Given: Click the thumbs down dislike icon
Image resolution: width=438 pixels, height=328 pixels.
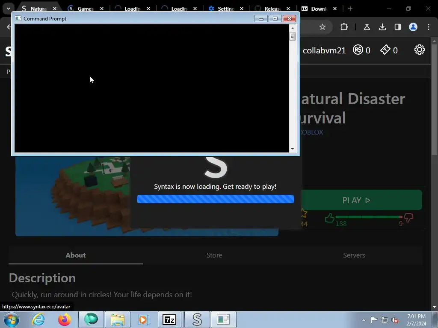Looking at the screenshot, I should point(408,218).
